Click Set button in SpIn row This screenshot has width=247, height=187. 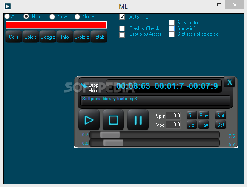pyautogui.click(x=221, y=116)
